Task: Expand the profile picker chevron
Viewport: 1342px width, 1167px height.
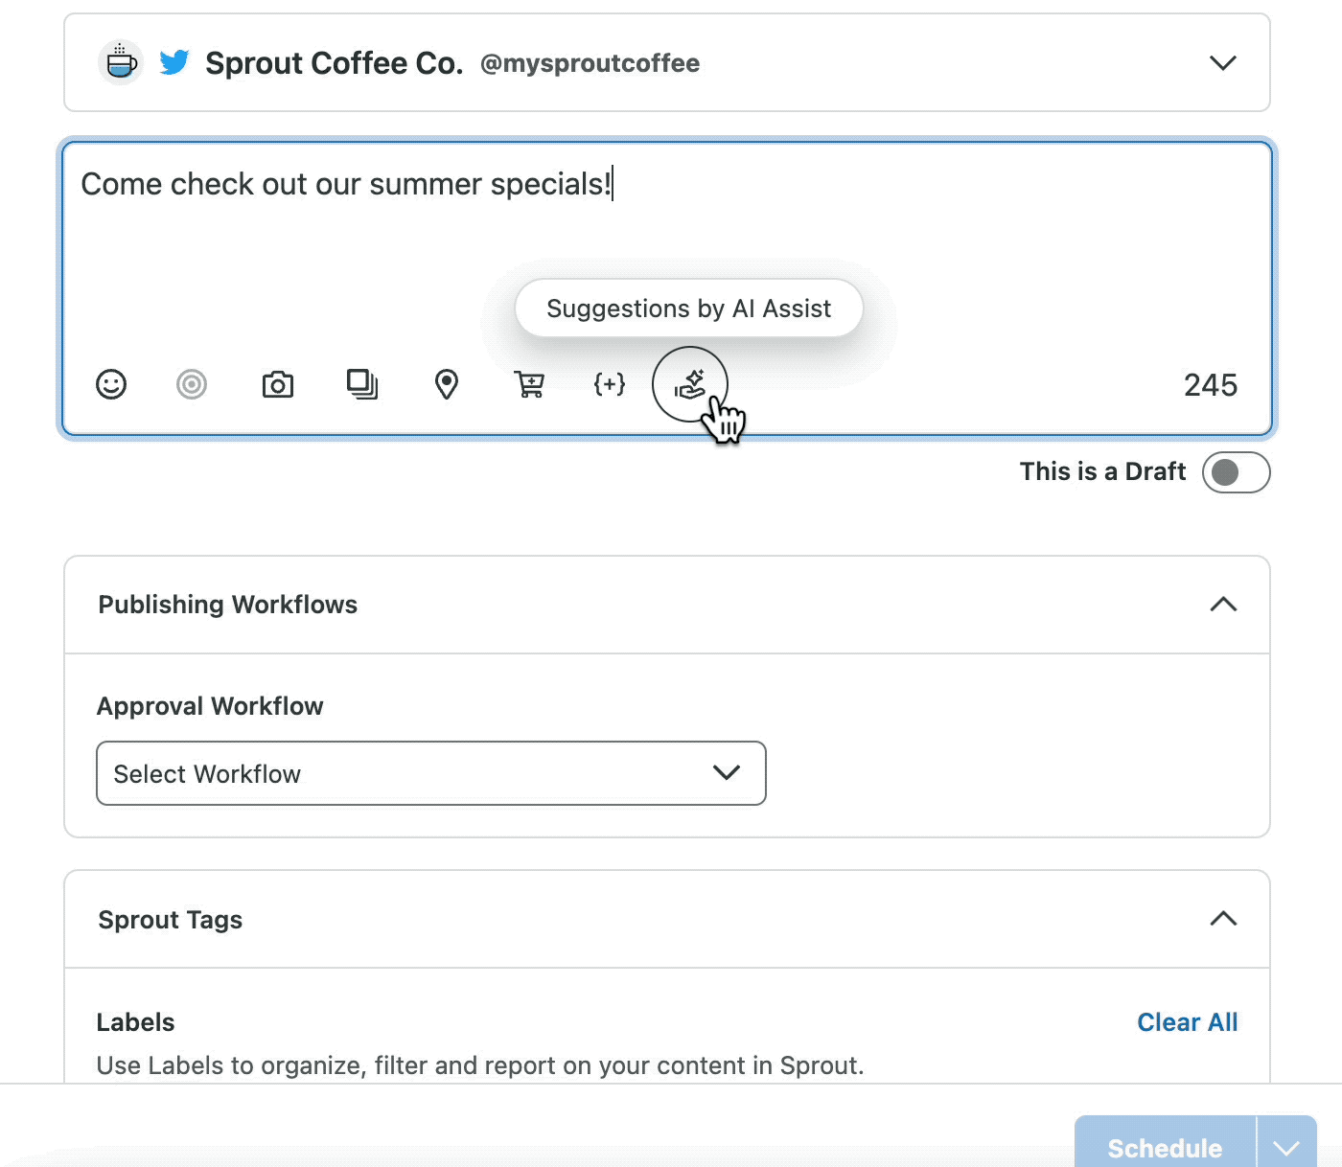Action: (1223, 63)
